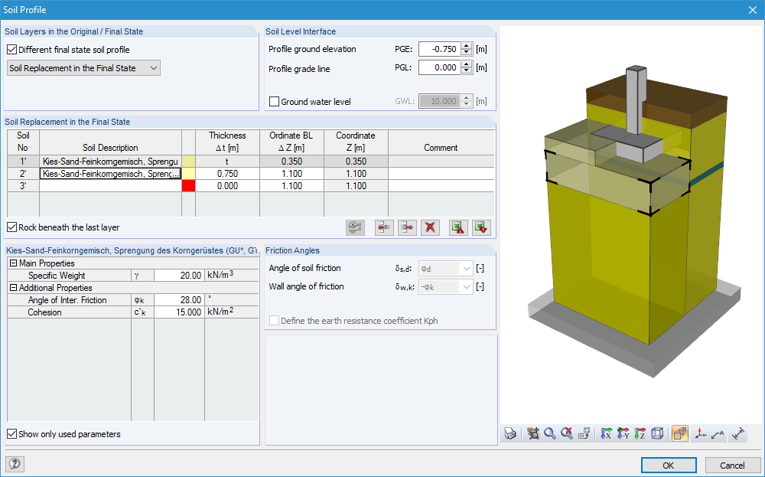Close the Soil Profile dialog
Screen dimensions: 765x477
(x=752, y=10)
